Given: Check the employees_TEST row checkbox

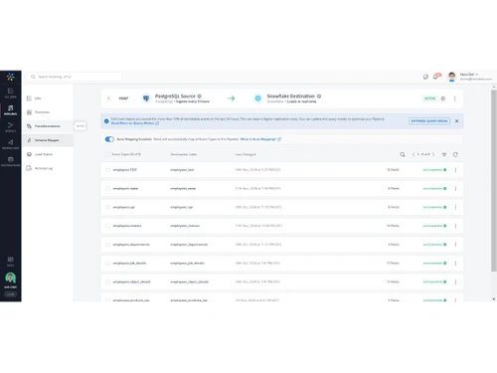Looking at the screenshot, I should tap(107, 170).
